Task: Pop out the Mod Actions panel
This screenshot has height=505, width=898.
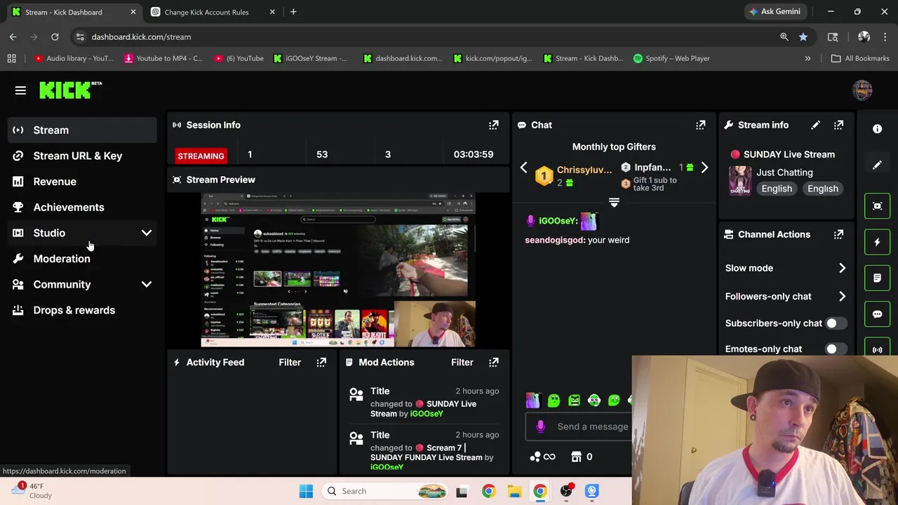Action: 494,363
